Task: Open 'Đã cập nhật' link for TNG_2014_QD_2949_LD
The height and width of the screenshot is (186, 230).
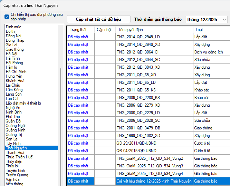Action: (78, 37)
